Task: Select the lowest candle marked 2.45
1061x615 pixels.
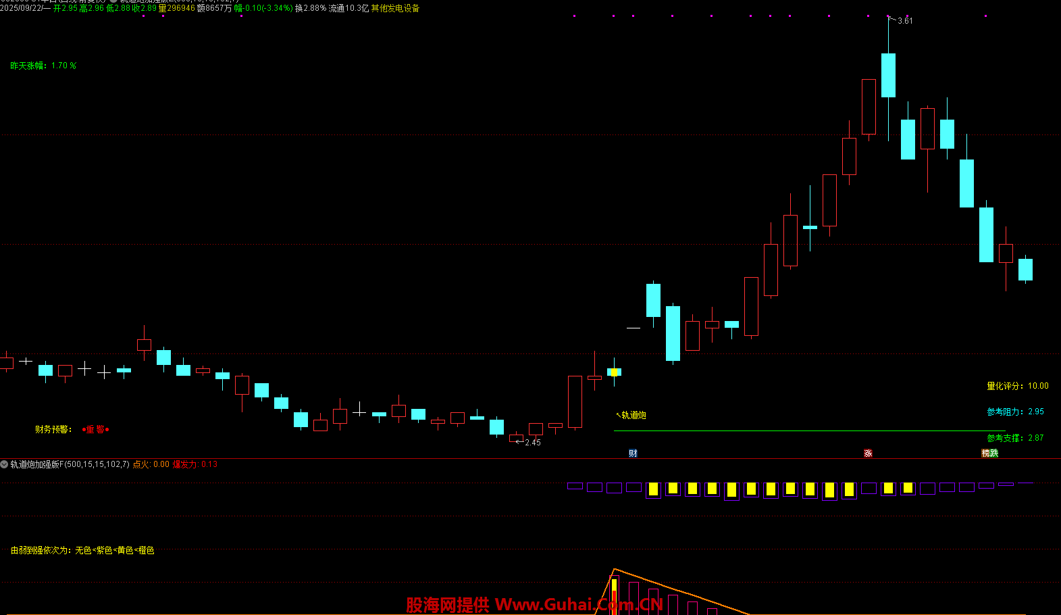Action: [516, 437]
